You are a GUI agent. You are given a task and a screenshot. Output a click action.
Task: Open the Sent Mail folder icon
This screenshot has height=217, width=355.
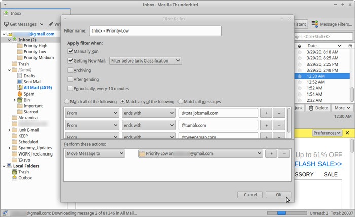click(20, 82)
